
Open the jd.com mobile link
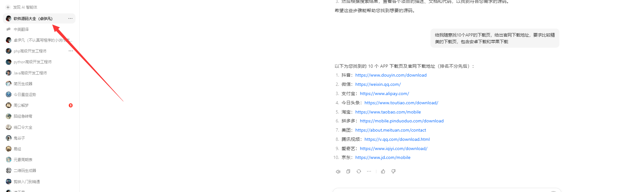[x=383, y=157]
